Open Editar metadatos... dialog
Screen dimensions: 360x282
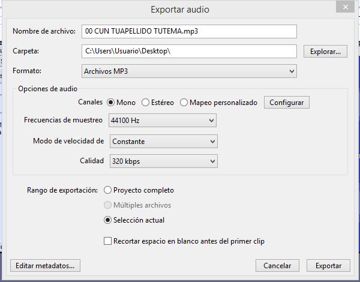click(46, 265)
